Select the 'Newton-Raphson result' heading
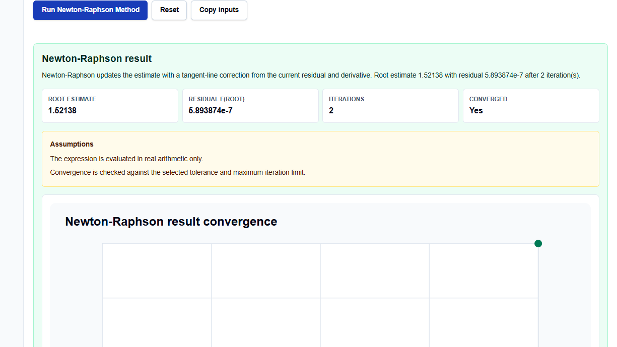617x347 pixels. [x=97, y=58]
